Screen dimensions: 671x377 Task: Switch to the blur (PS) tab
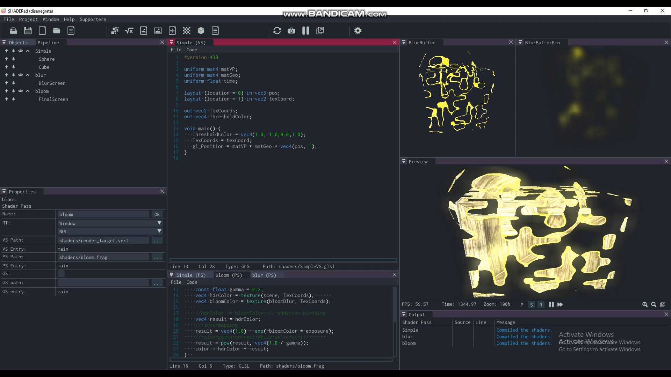264,275
